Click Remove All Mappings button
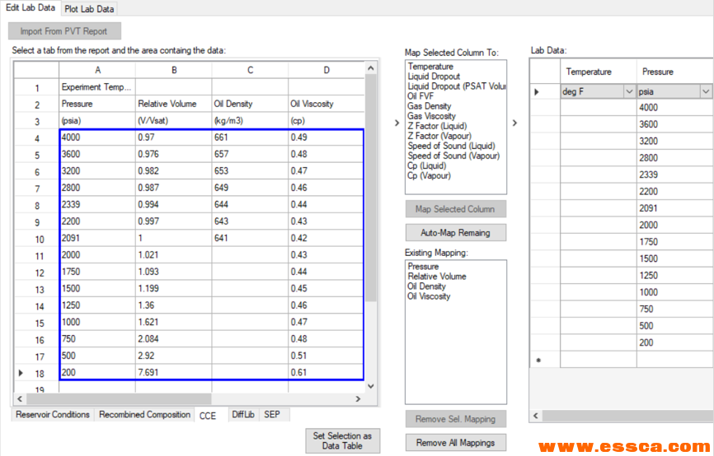 tap(455, 443)
